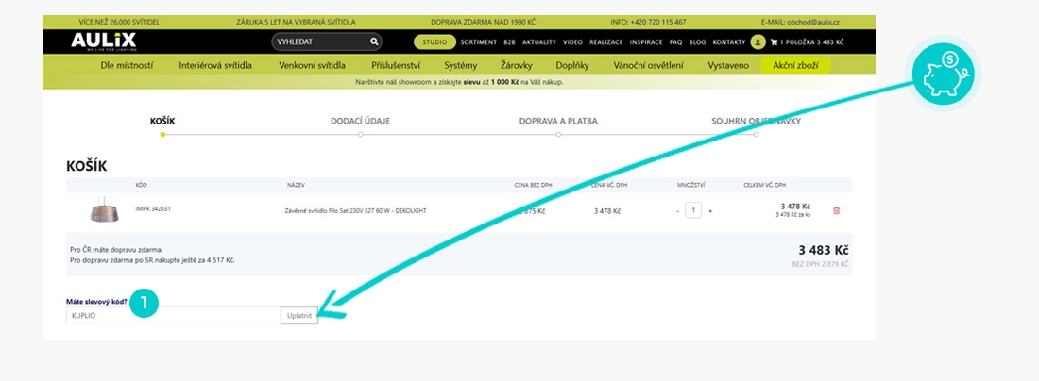This screenshot has width=1039, height=381.
Task: Click the STUDIO button
Action: click(434, 42)
